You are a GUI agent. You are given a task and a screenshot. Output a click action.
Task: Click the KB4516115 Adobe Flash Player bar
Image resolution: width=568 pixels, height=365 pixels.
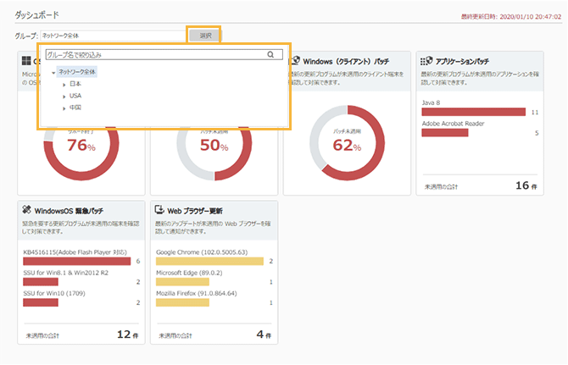(76, 262)
